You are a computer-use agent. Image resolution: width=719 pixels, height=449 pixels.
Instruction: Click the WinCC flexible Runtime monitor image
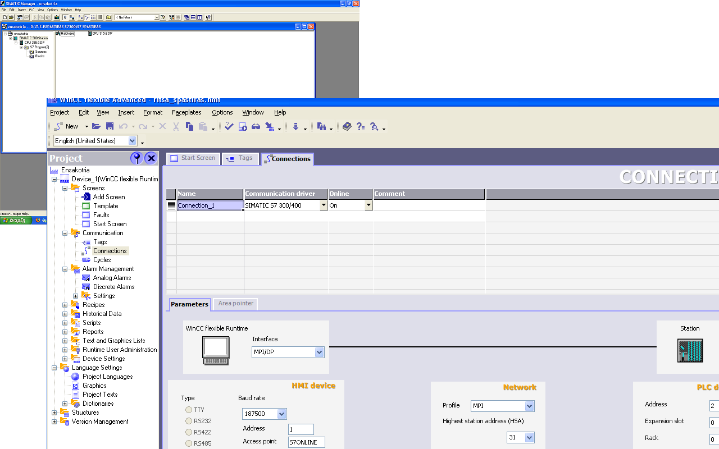coord(216,350)
